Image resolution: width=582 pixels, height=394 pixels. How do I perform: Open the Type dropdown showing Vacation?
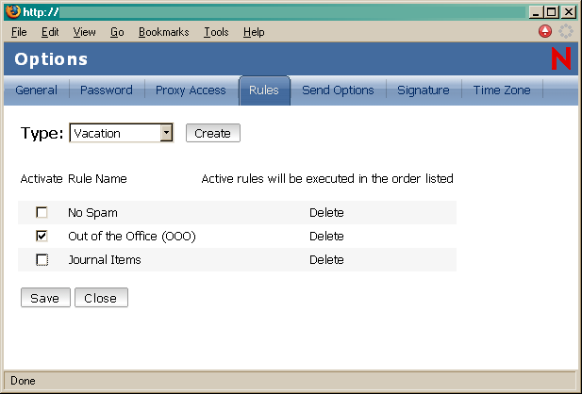[x=121, y=133]
